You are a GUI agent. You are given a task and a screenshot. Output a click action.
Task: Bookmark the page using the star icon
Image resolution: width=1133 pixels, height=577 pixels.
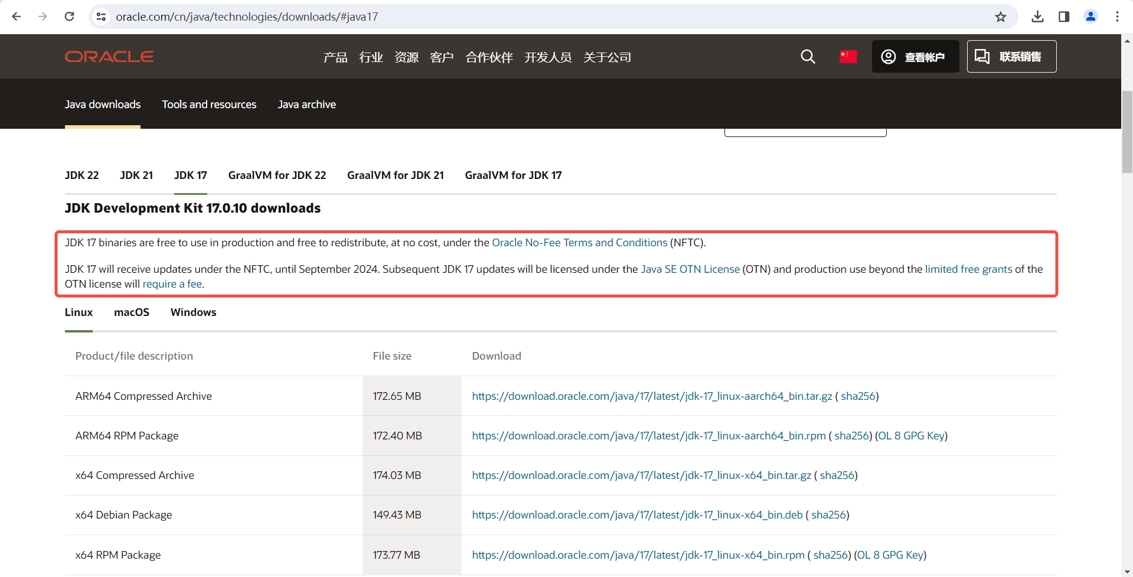[1001, 17]
